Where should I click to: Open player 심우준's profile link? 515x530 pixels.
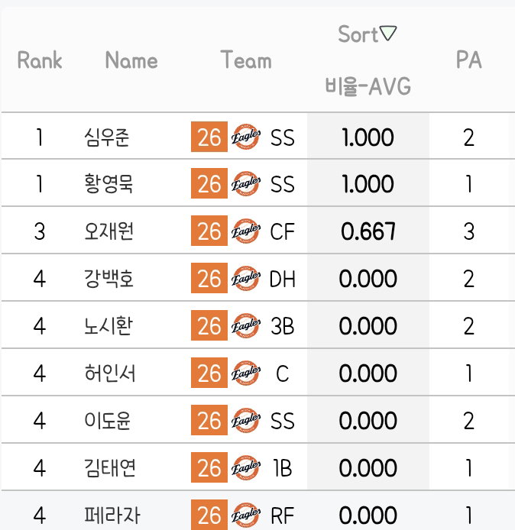(107, 137)
